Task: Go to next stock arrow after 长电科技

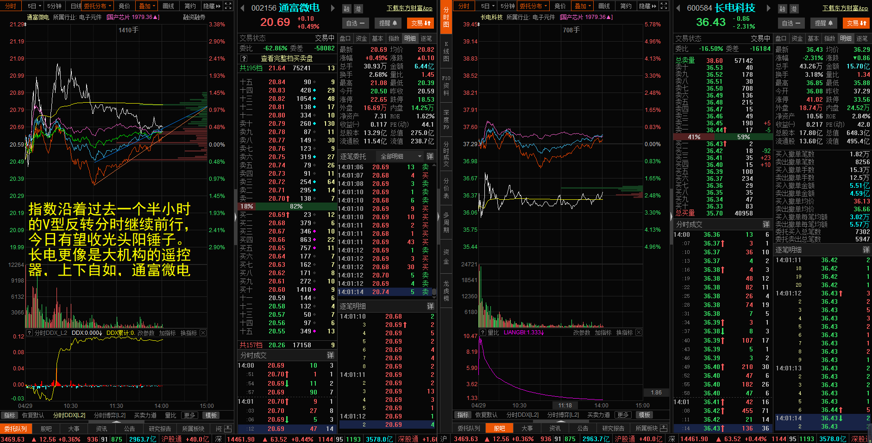Action: (x=768, y=8)
